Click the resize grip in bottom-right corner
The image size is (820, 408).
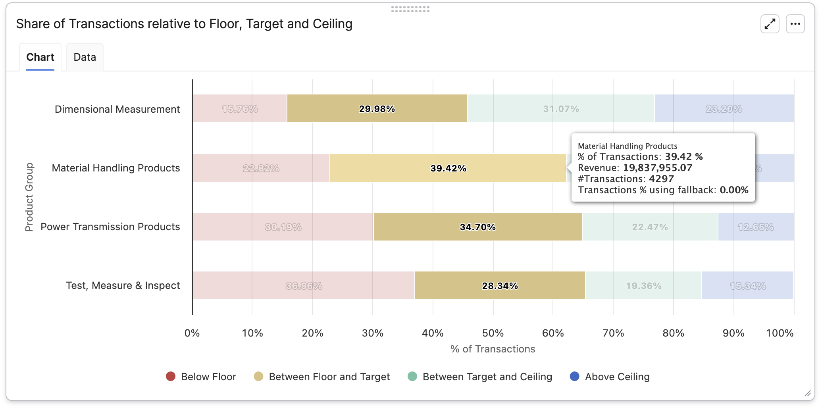pyautogui.click(x=807, y=393)
